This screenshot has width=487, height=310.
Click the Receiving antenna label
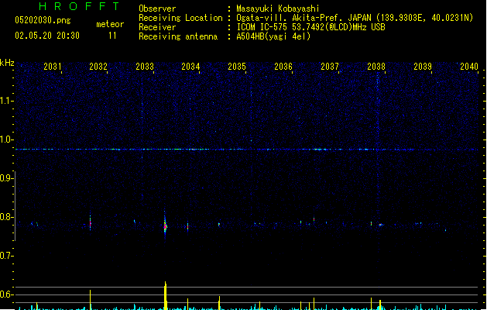tap(178, 36)
